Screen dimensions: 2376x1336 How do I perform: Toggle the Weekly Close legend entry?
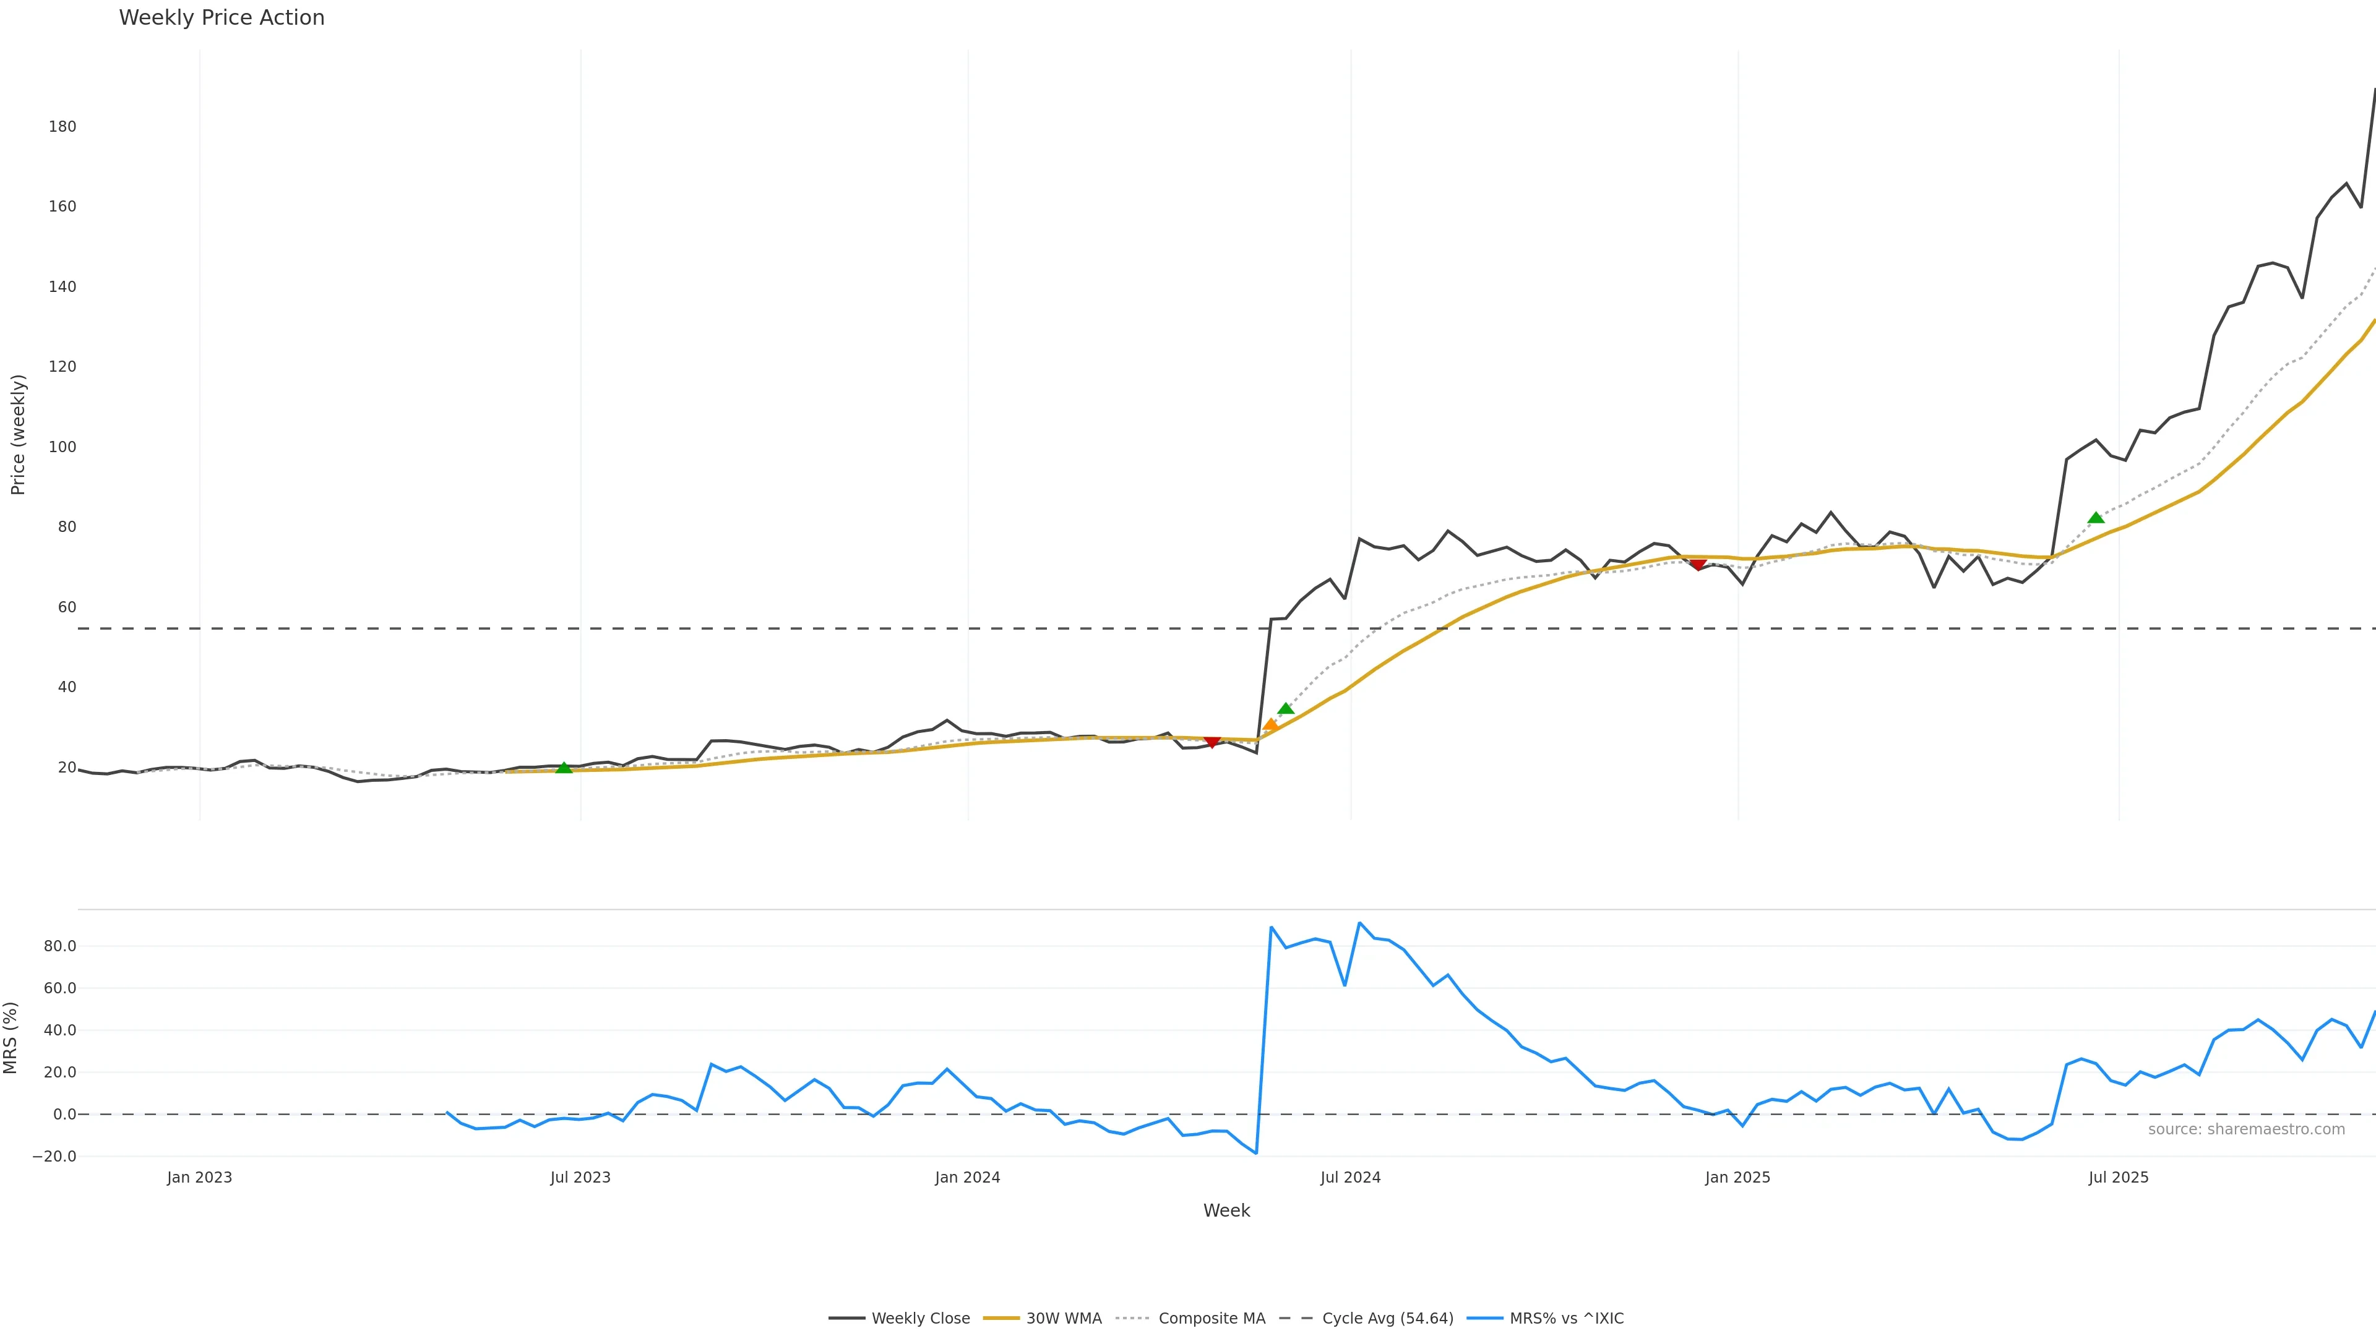[899, 1319]
